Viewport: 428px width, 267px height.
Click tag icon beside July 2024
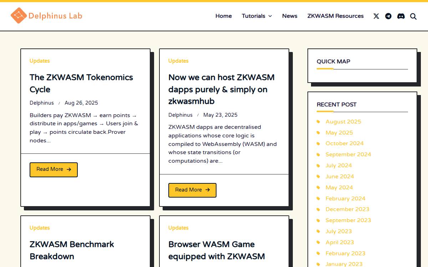pos(319,166)
